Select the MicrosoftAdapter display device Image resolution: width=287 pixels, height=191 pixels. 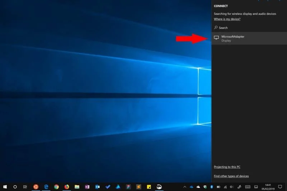click(249, 38)
